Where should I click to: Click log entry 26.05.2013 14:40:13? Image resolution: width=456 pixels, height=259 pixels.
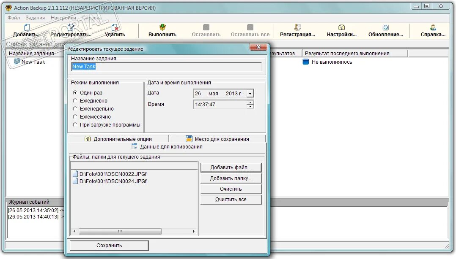coord(36,217)
